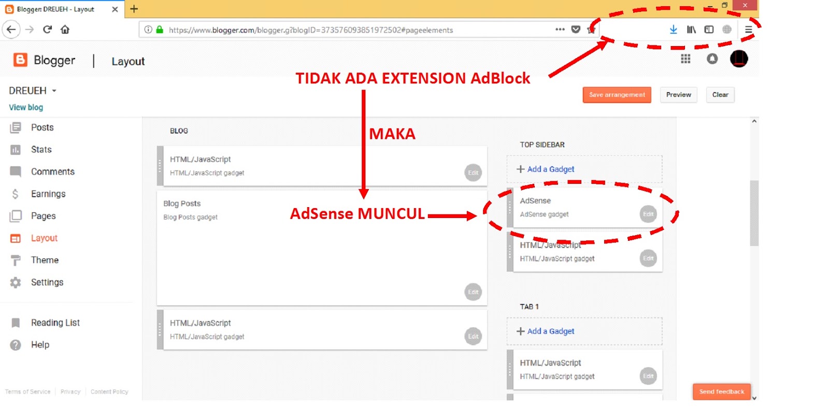The height and width of the screenshot is (408, 829).
Task: Toggle Firefox sidebar view icon
Action: coord(709,30)
